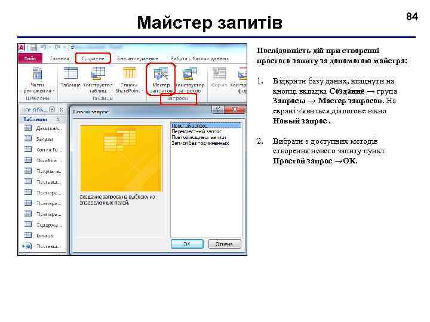430x322 pixels.
Task: Select Простой запрос in the list
Action: pyautogui.click(x=206, y=126)
